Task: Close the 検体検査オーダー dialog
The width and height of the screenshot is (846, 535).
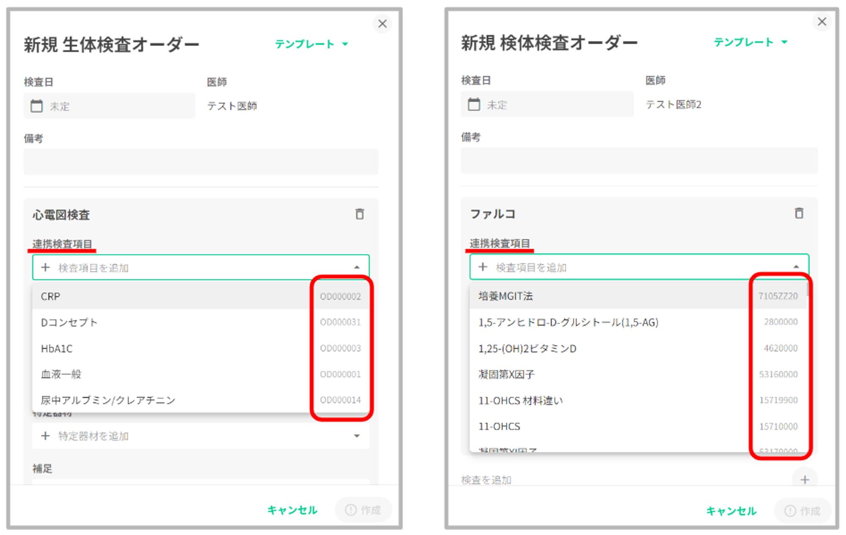Action: pyautogui.click(x=822, y=22)
